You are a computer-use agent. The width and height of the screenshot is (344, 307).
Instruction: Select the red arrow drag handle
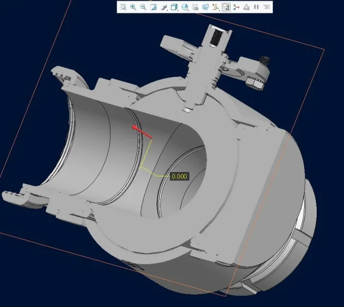tap(142, 132)
